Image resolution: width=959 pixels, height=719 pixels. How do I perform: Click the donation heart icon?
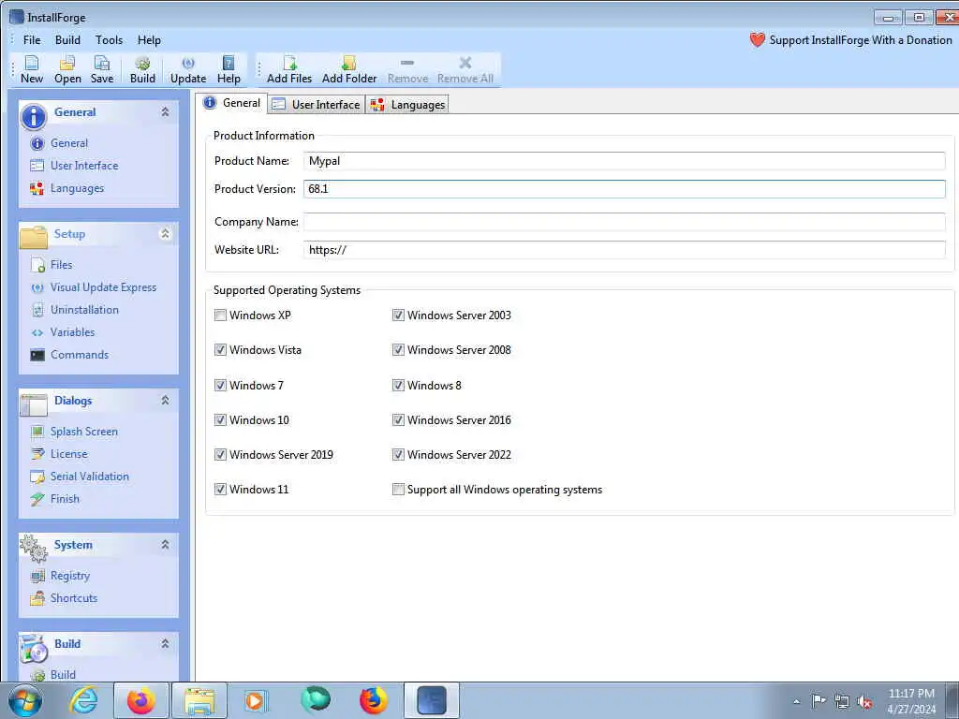pos(757,40)
